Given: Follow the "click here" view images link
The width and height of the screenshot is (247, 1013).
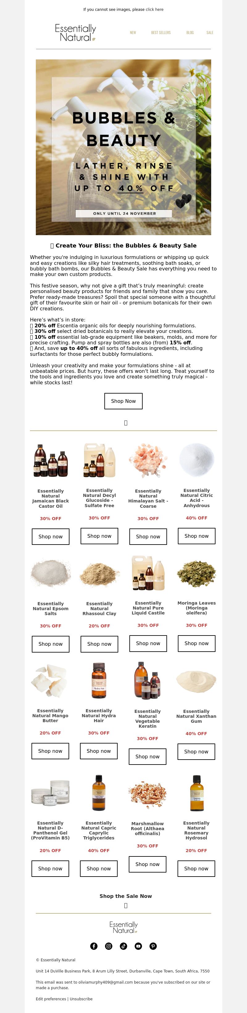Looking at the screenshot, I should click(154, 10).
